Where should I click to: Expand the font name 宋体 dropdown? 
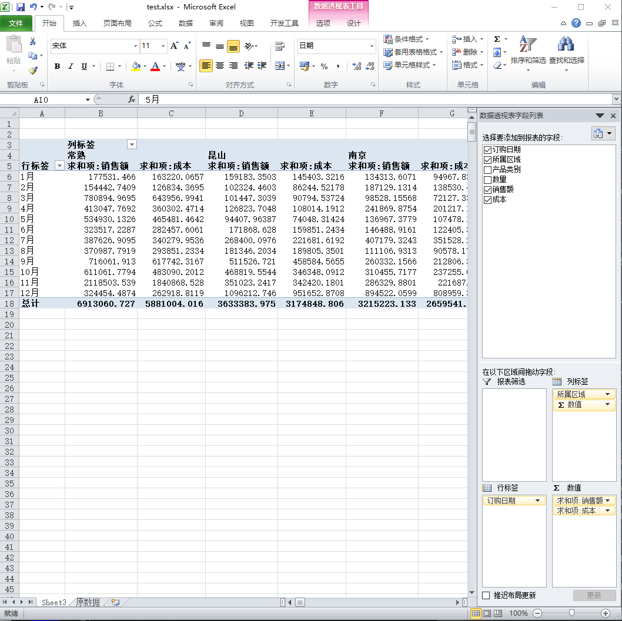coord(135,46)
